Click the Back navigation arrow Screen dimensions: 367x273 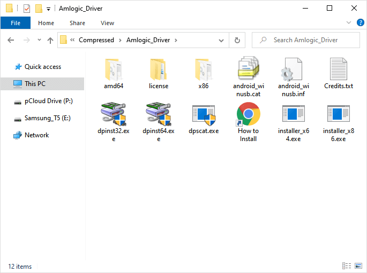click(x=11, y=40)
